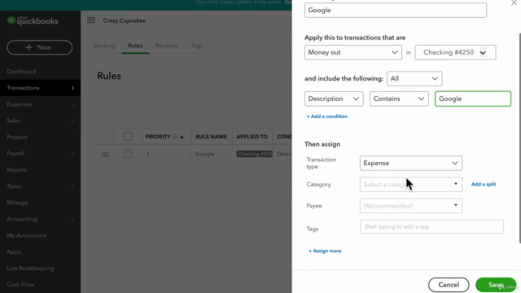Viewport: 521px width, 293px height.
Task: Click the Add a condition link
Action: [327, 116]
